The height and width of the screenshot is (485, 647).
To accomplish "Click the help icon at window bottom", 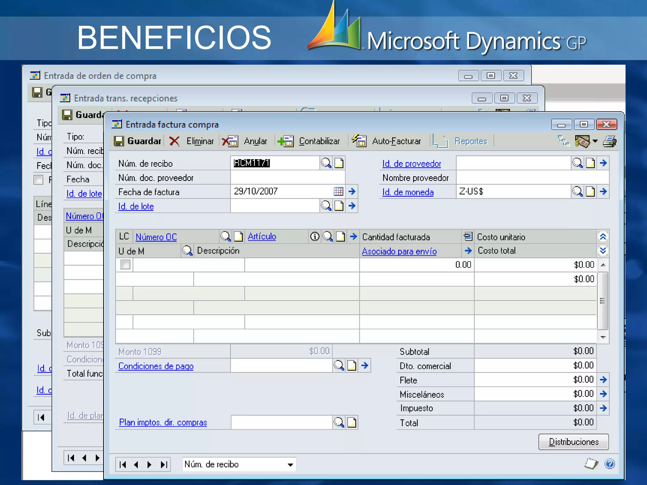I will point(610,464).
